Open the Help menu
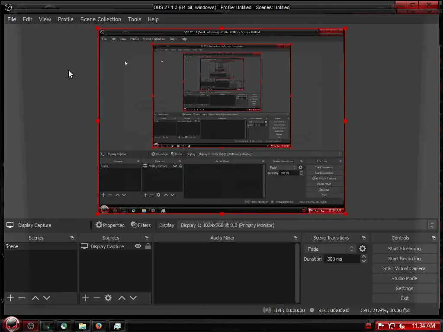This screenshot has height=332, width=443. (x=153, y=19)
